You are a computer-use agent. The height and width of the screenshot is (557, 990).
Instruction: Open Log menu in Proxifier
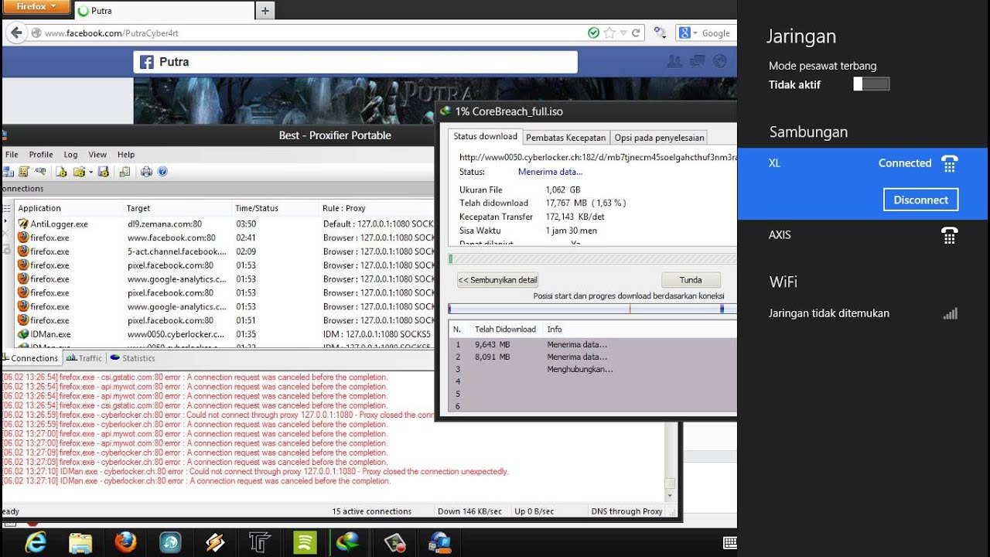(70, 155)
